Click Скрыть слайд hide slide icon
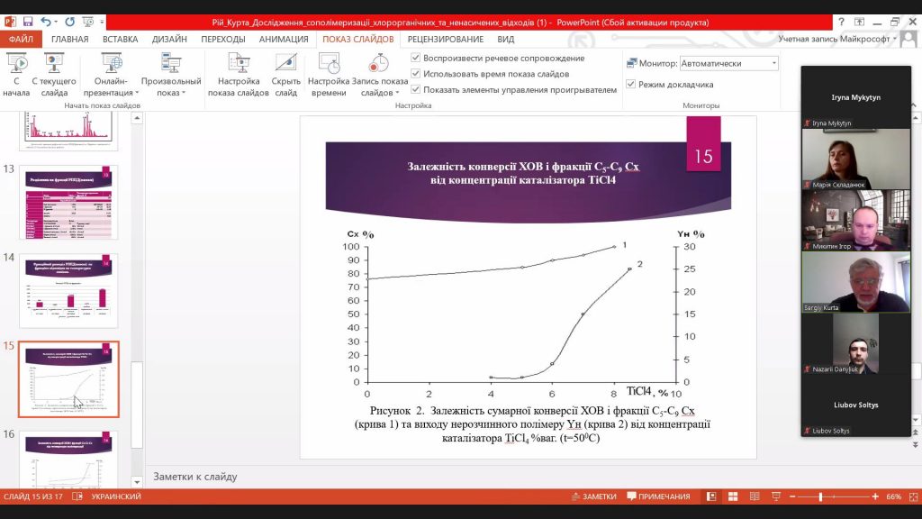The width and height of the screenshot is (922, 519). [x=285, y=63]
